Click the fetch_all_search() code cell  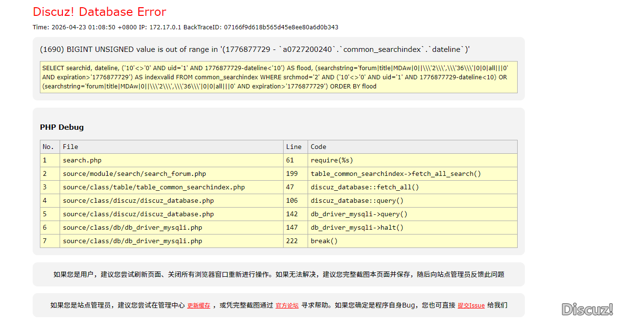pos(396,173)
